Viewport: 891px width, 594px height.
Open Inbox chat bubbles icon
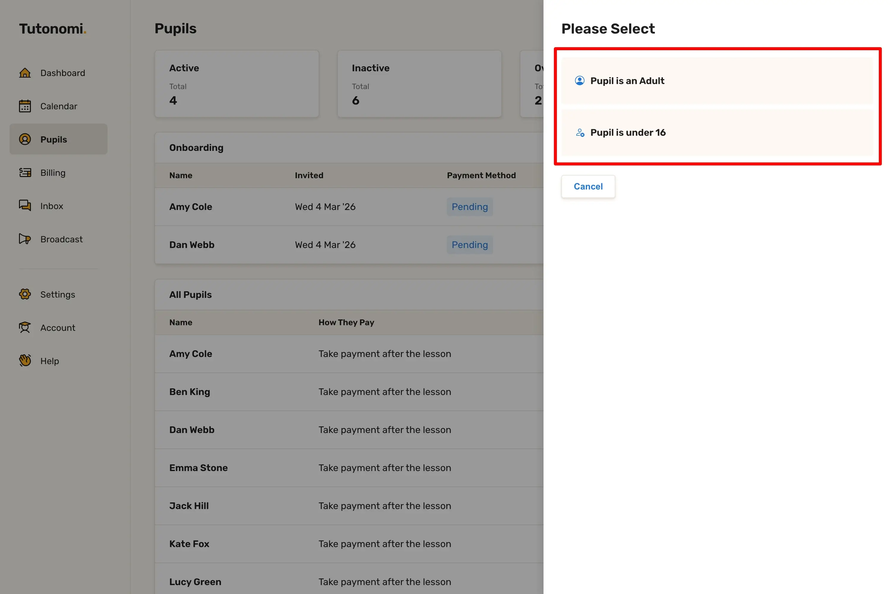pos(25,206)
